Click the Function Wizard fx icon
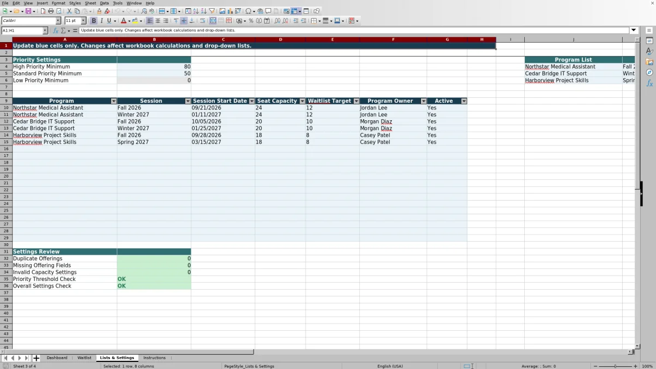Screen dimensions: 656x369 pos(56,31)
